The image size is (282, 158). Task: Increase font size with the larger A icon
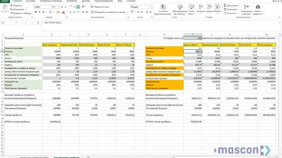tap(62, 7)
